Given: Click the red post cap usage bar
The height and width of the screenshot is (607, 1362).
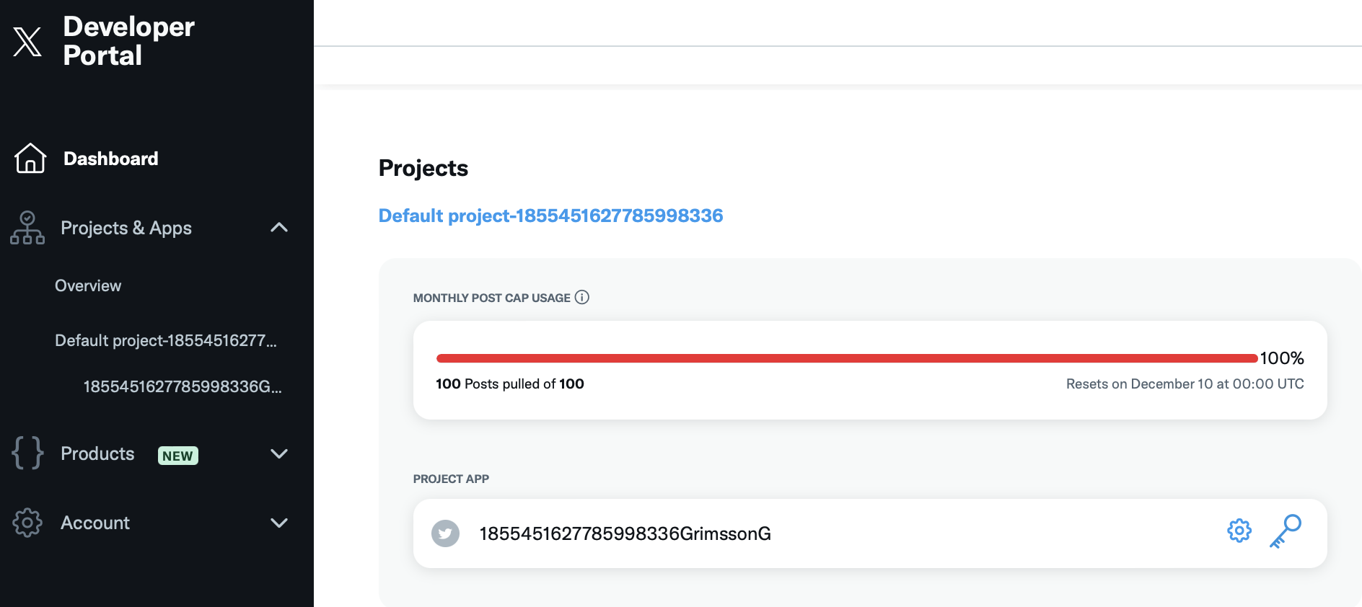Looking at the screenshot, I should coord(846,358).
